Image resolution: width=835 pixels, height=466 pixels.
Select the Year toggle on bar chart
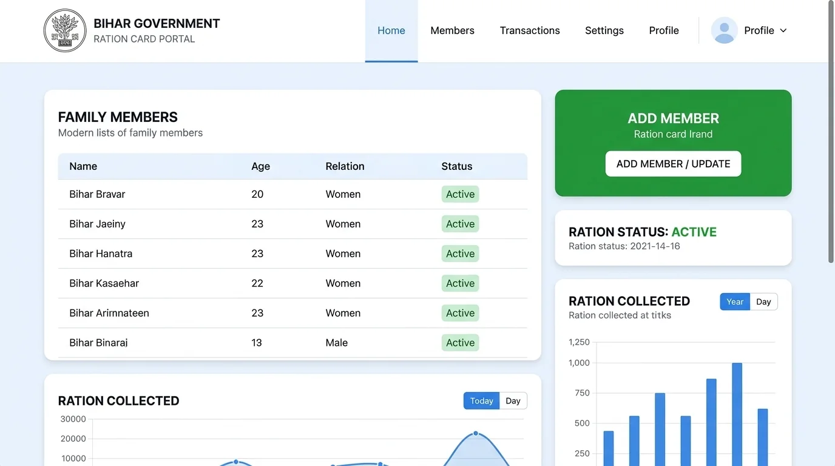pos(735,302)
